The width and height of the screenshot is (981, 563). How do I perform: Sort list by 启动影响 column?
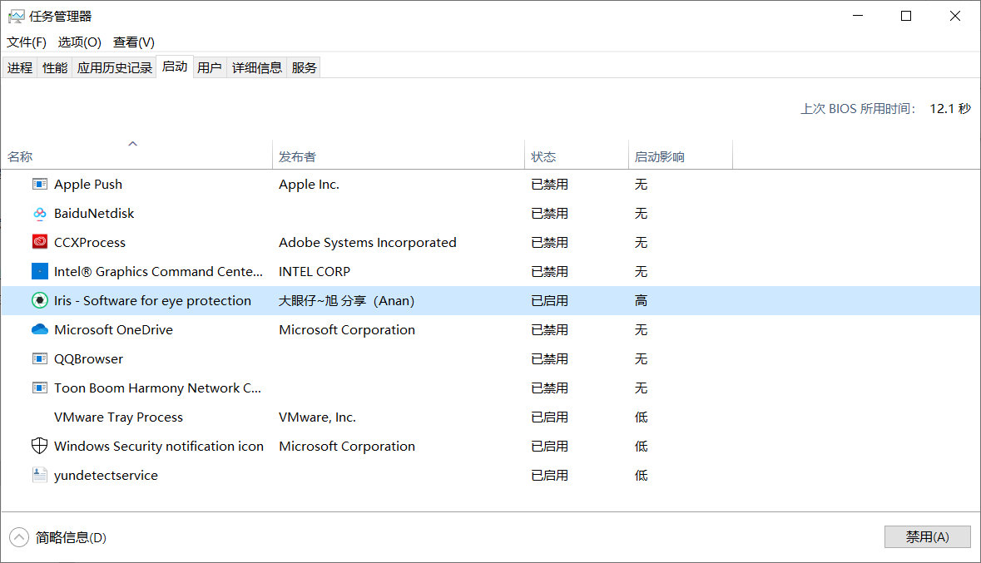pos(659,156)
